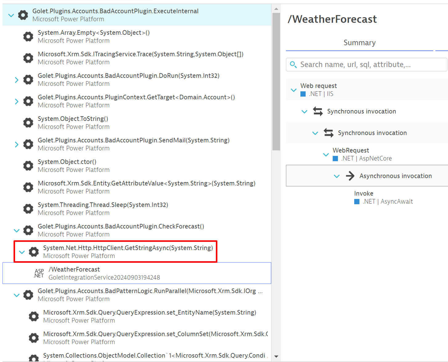Click the /WeatherForecast panel heading

click(x=332, y=19)
